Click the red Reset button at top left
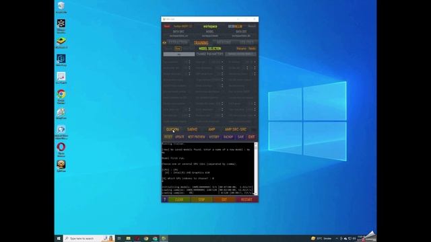Image resolution: width=431 pixels, height=242 pixels. coord(167,26)
